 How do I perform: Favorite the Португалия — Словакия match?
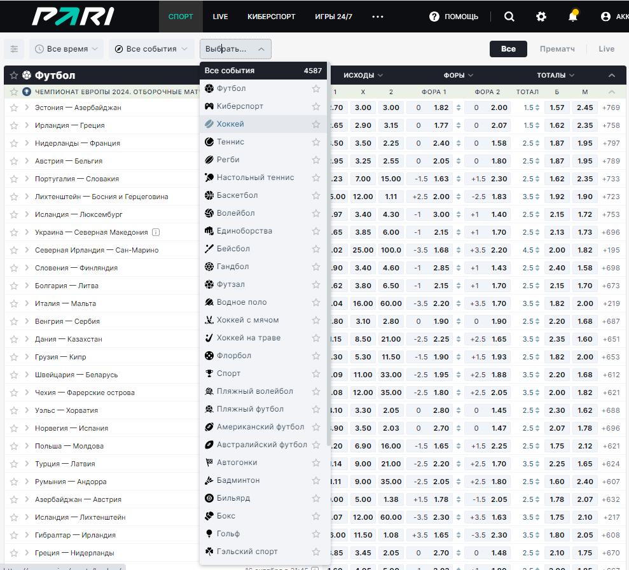(14, 179)
